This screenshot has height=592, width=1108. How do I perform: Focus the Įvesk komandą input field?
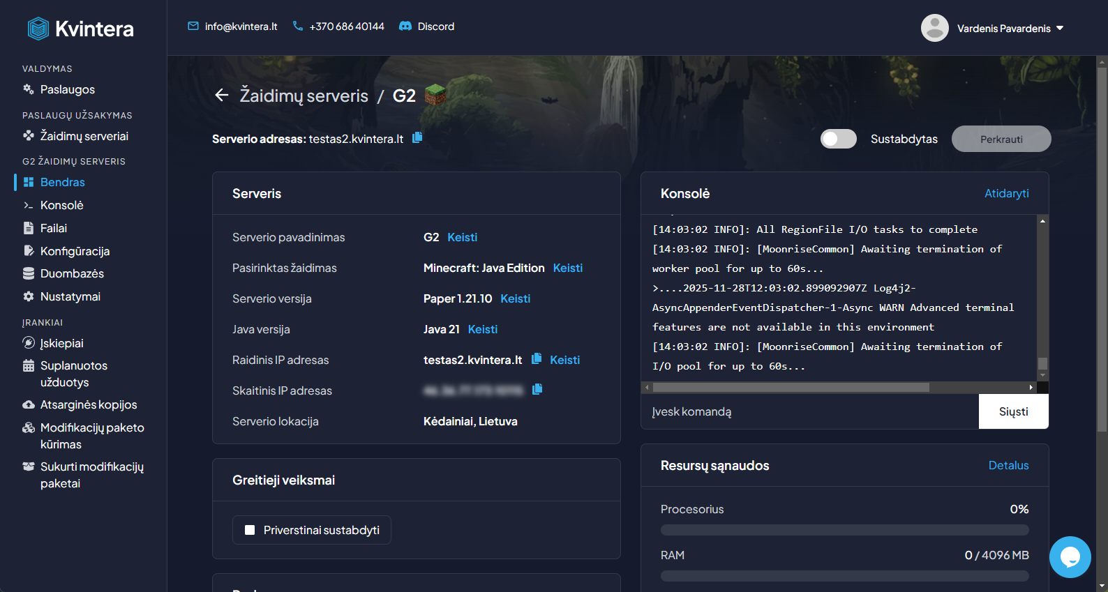tap(809, 412)
